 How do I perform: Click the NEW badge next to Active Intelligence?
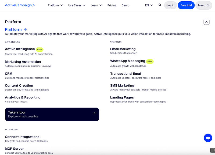[40, 50]
